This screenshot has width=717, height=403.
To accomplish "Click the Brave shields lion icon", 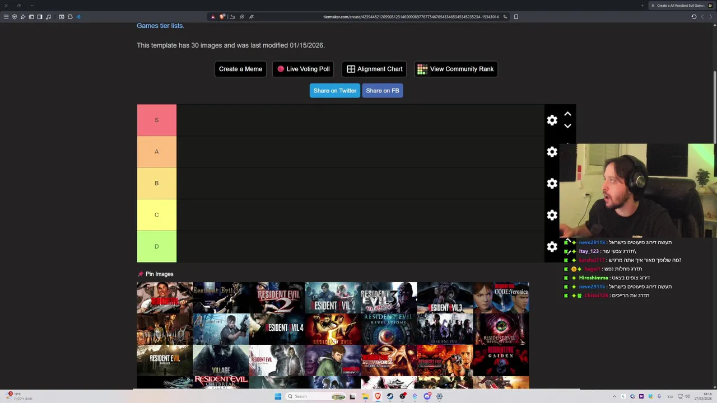I will pos(222,17).
